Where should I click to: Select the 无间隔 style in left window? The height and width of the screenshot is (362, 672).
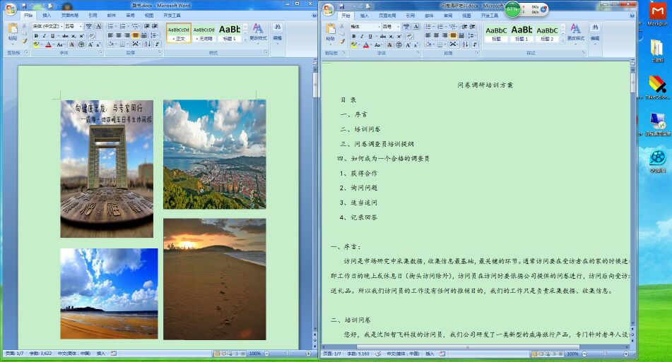tap(204, 32)
